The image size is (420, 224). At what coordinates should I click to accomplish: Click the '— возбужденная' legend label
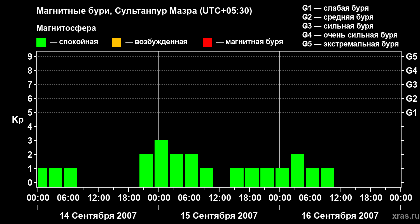click(156, 42)
